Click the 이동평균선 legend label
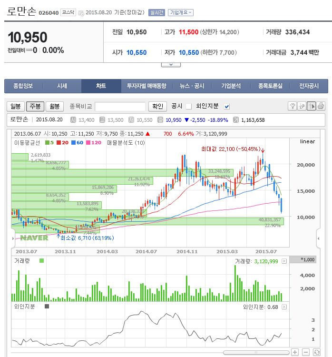The width and height of the screenshot is (332, 357). click(27, 143)
